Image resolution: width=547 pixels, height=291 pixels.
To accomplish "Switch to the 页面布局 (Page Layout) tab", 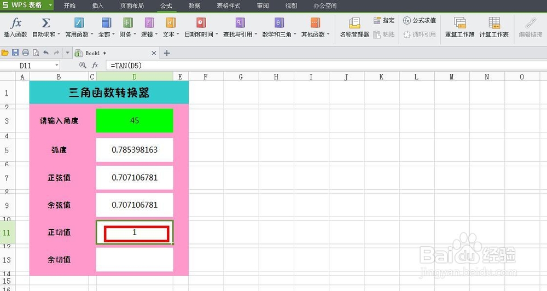I will pos(132,5).
